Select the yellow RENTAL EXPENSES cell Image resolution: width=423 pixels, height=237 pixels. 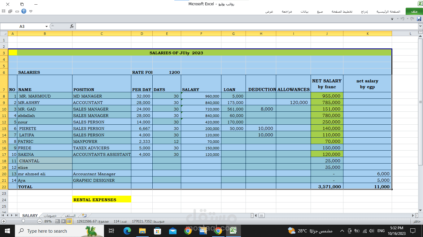[102, 200]
